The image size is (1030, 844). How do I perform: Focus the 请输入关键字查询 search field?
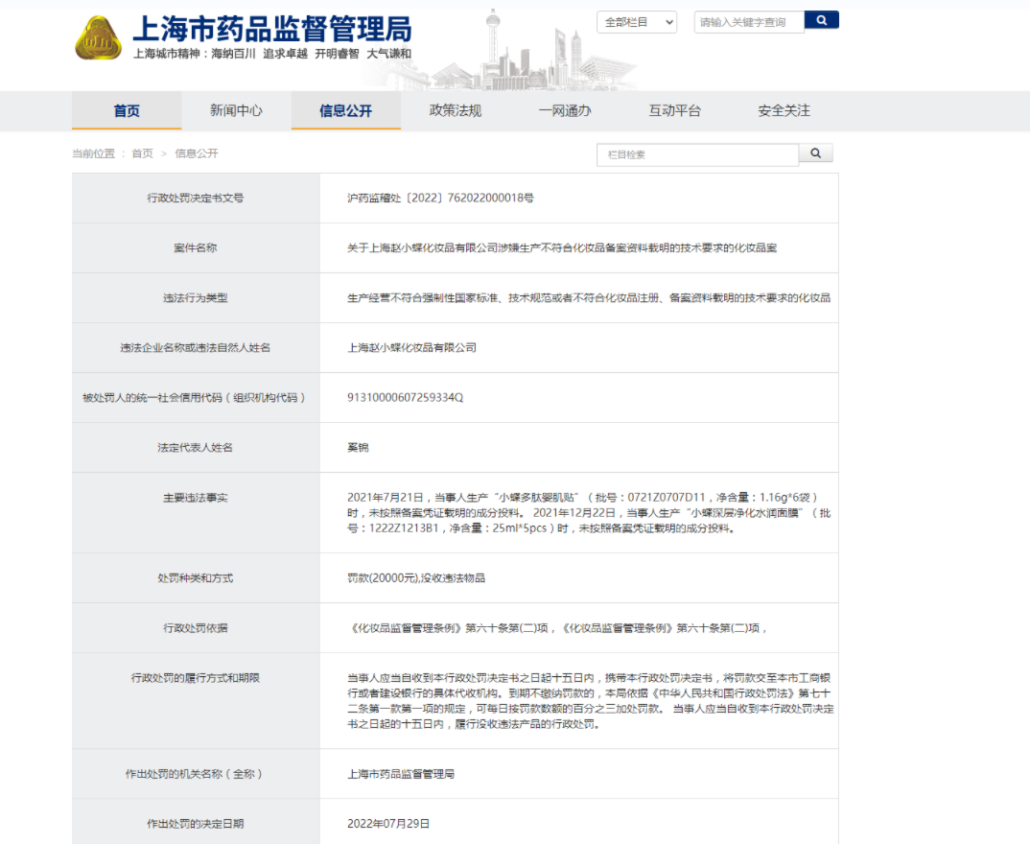[749, 22]
